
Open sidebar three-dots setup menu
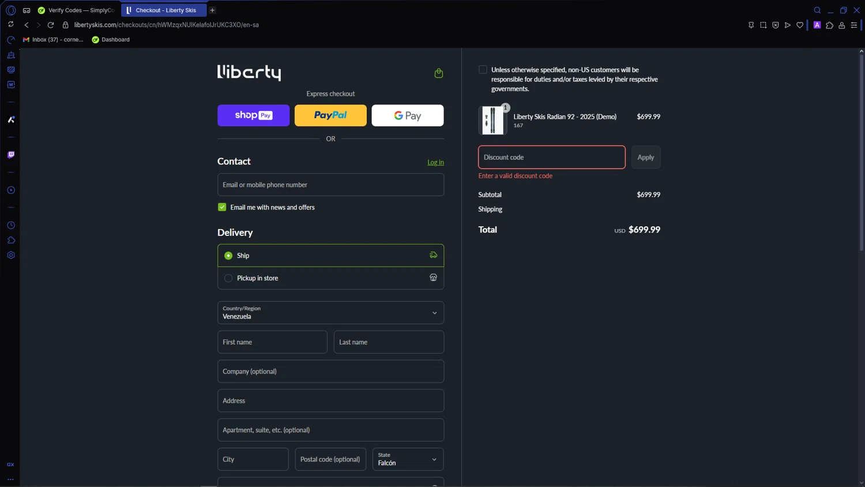click(10, 479)
